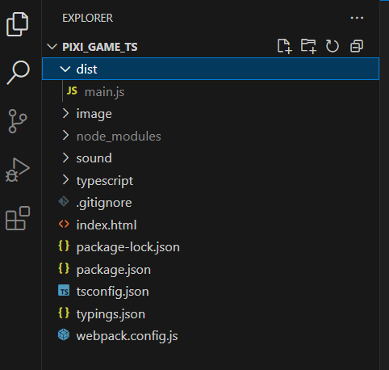
Task: Collapse all folders in explorer
Action: 357,46
